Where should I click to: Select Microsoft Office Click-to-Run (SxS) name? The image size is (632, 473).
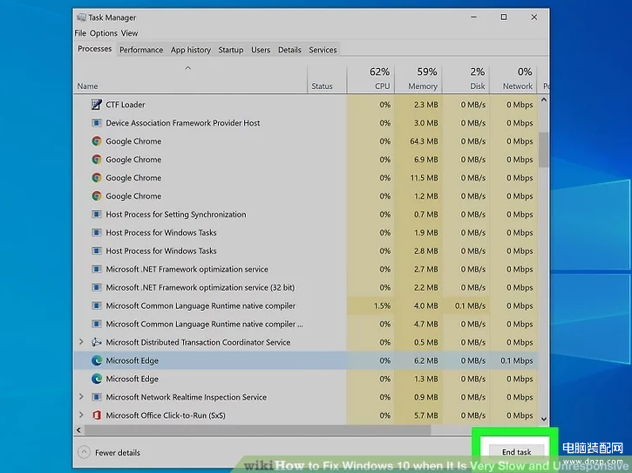click(166, 415)
